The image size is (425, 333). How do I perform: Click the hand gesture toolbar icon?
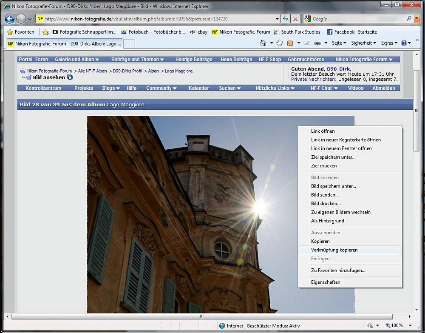(x=280, y=43)
